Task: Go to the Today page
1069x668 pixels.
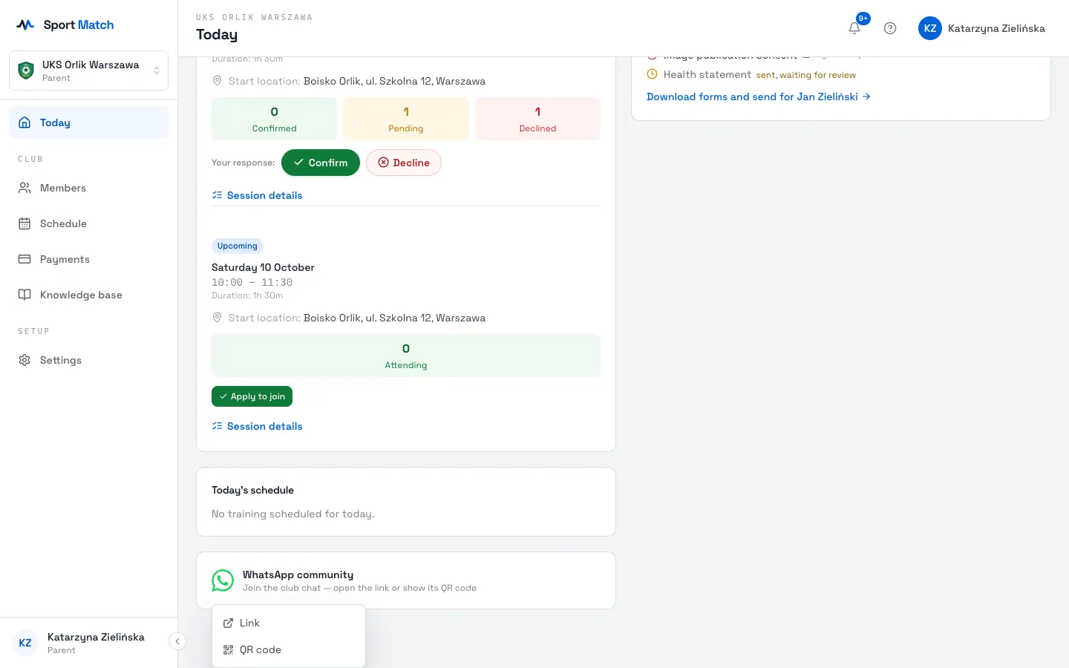Action: coord(88,122)
